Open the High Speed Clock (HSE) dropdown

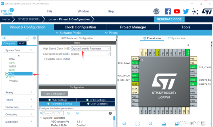91,48
